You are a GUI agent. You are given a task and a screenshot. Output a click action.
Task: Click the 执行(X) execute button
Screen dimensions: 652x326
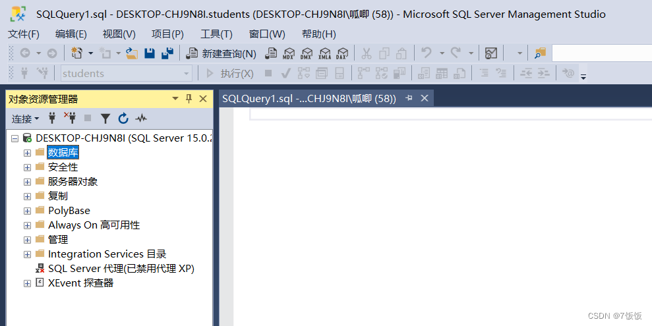tap(229, 74)
